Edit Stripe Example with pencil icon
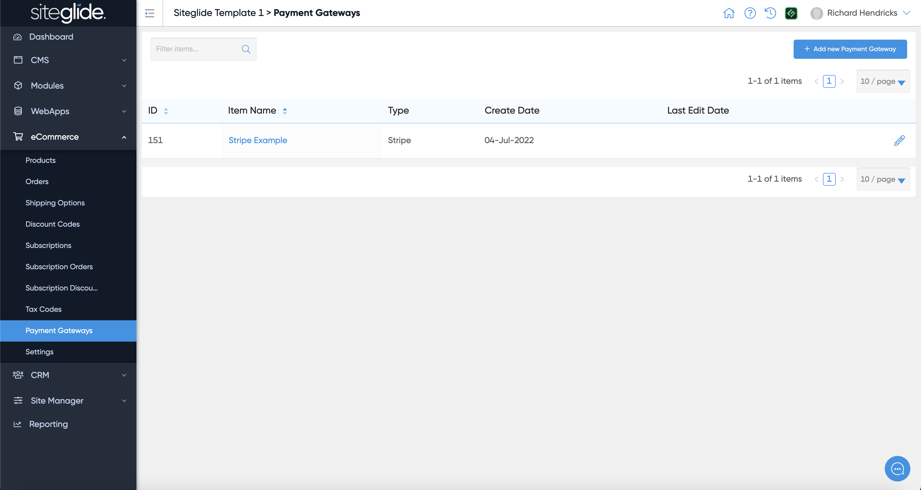 click(x=899, y=141)
